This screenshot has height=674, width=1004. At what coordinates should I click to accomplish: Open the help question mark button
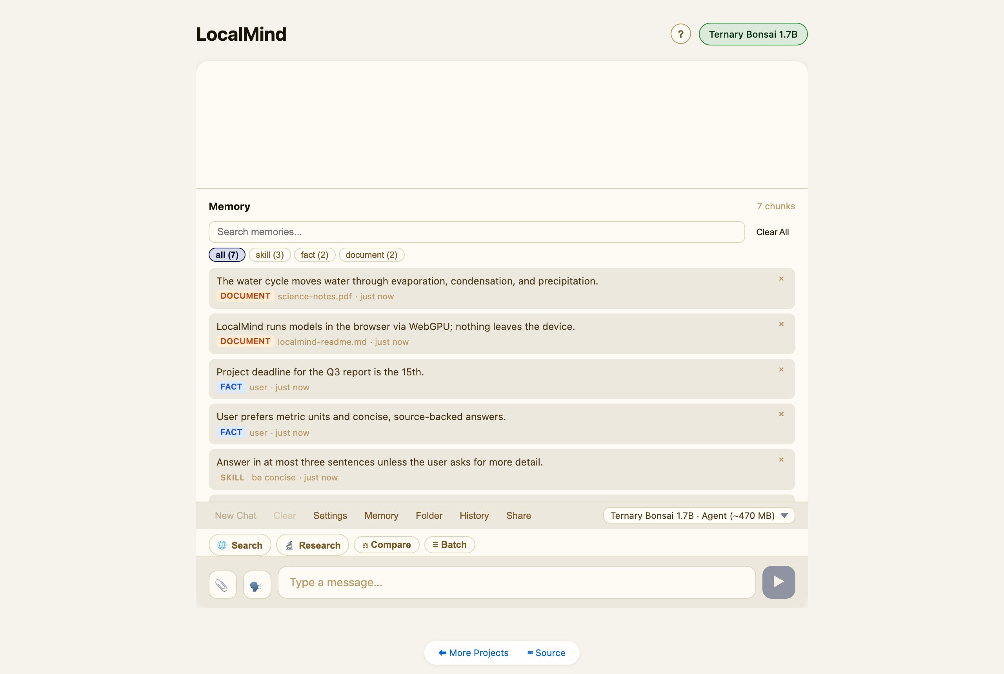point(680,34)
